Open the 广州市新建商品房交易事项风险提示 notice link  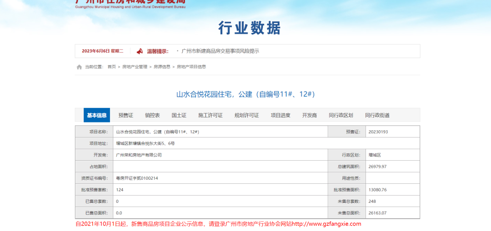point(220,51)
